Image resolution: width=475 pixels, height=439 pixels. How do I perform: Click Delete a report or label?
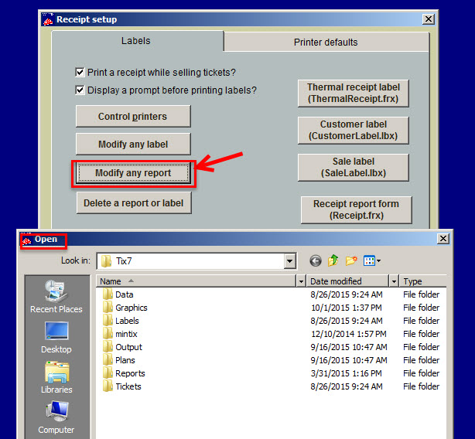(x=134, y=203)
